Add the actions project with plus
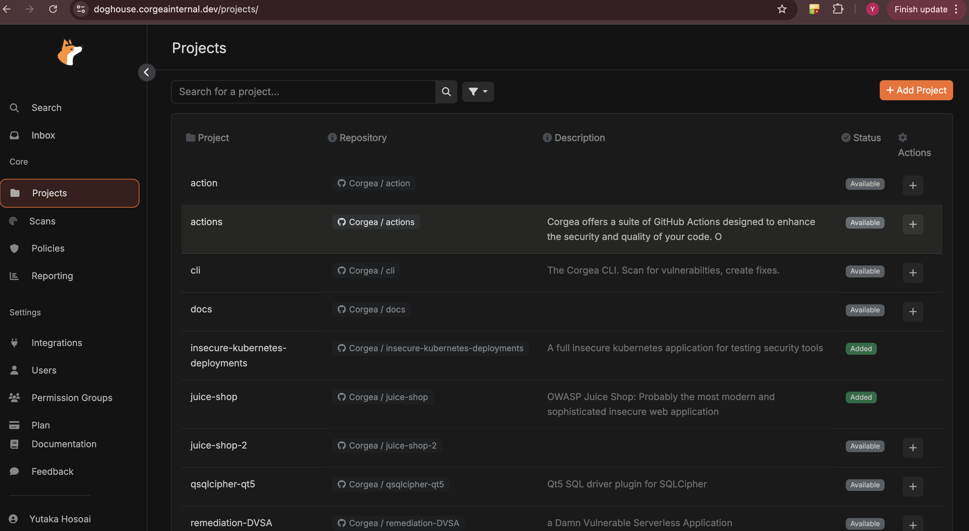 click(913, 224)
